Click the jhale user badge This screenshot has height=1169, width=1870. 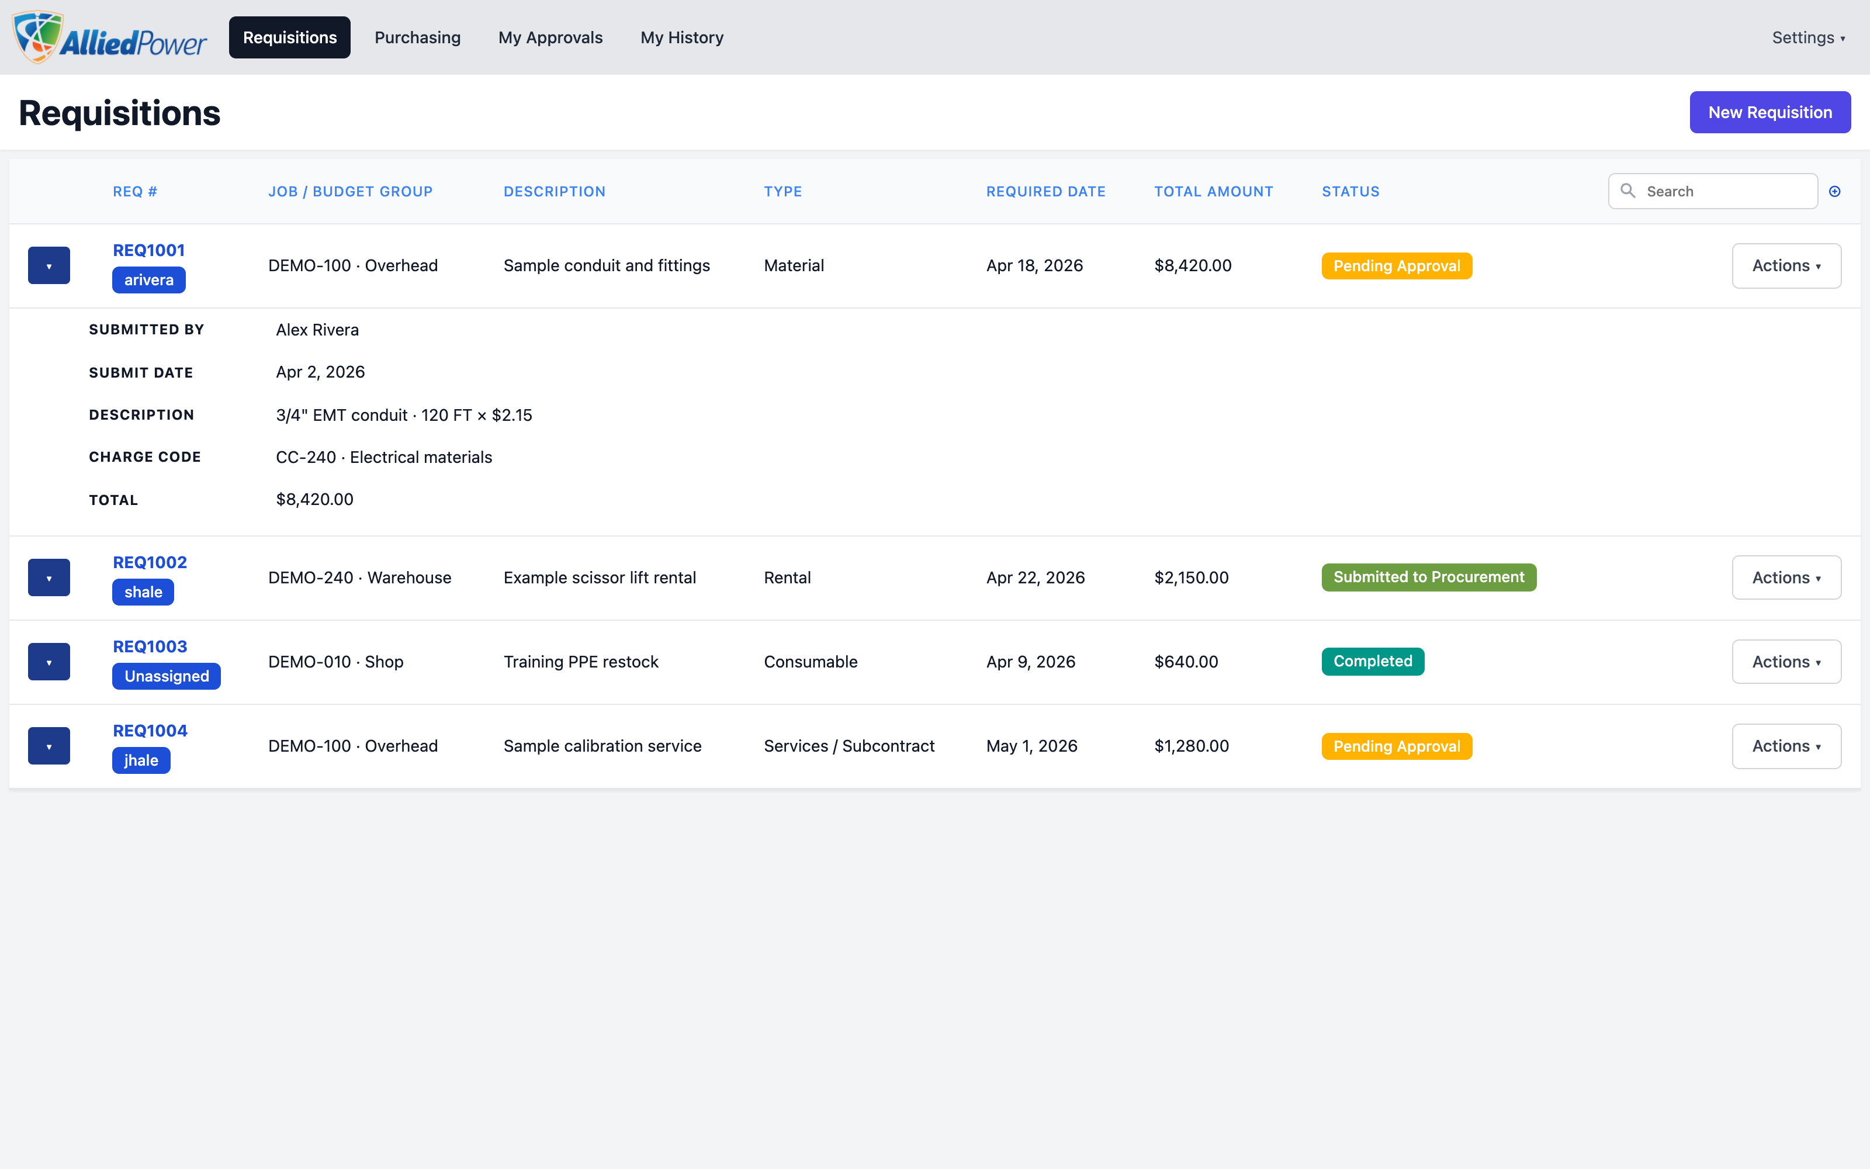click(x=141, y=761)
